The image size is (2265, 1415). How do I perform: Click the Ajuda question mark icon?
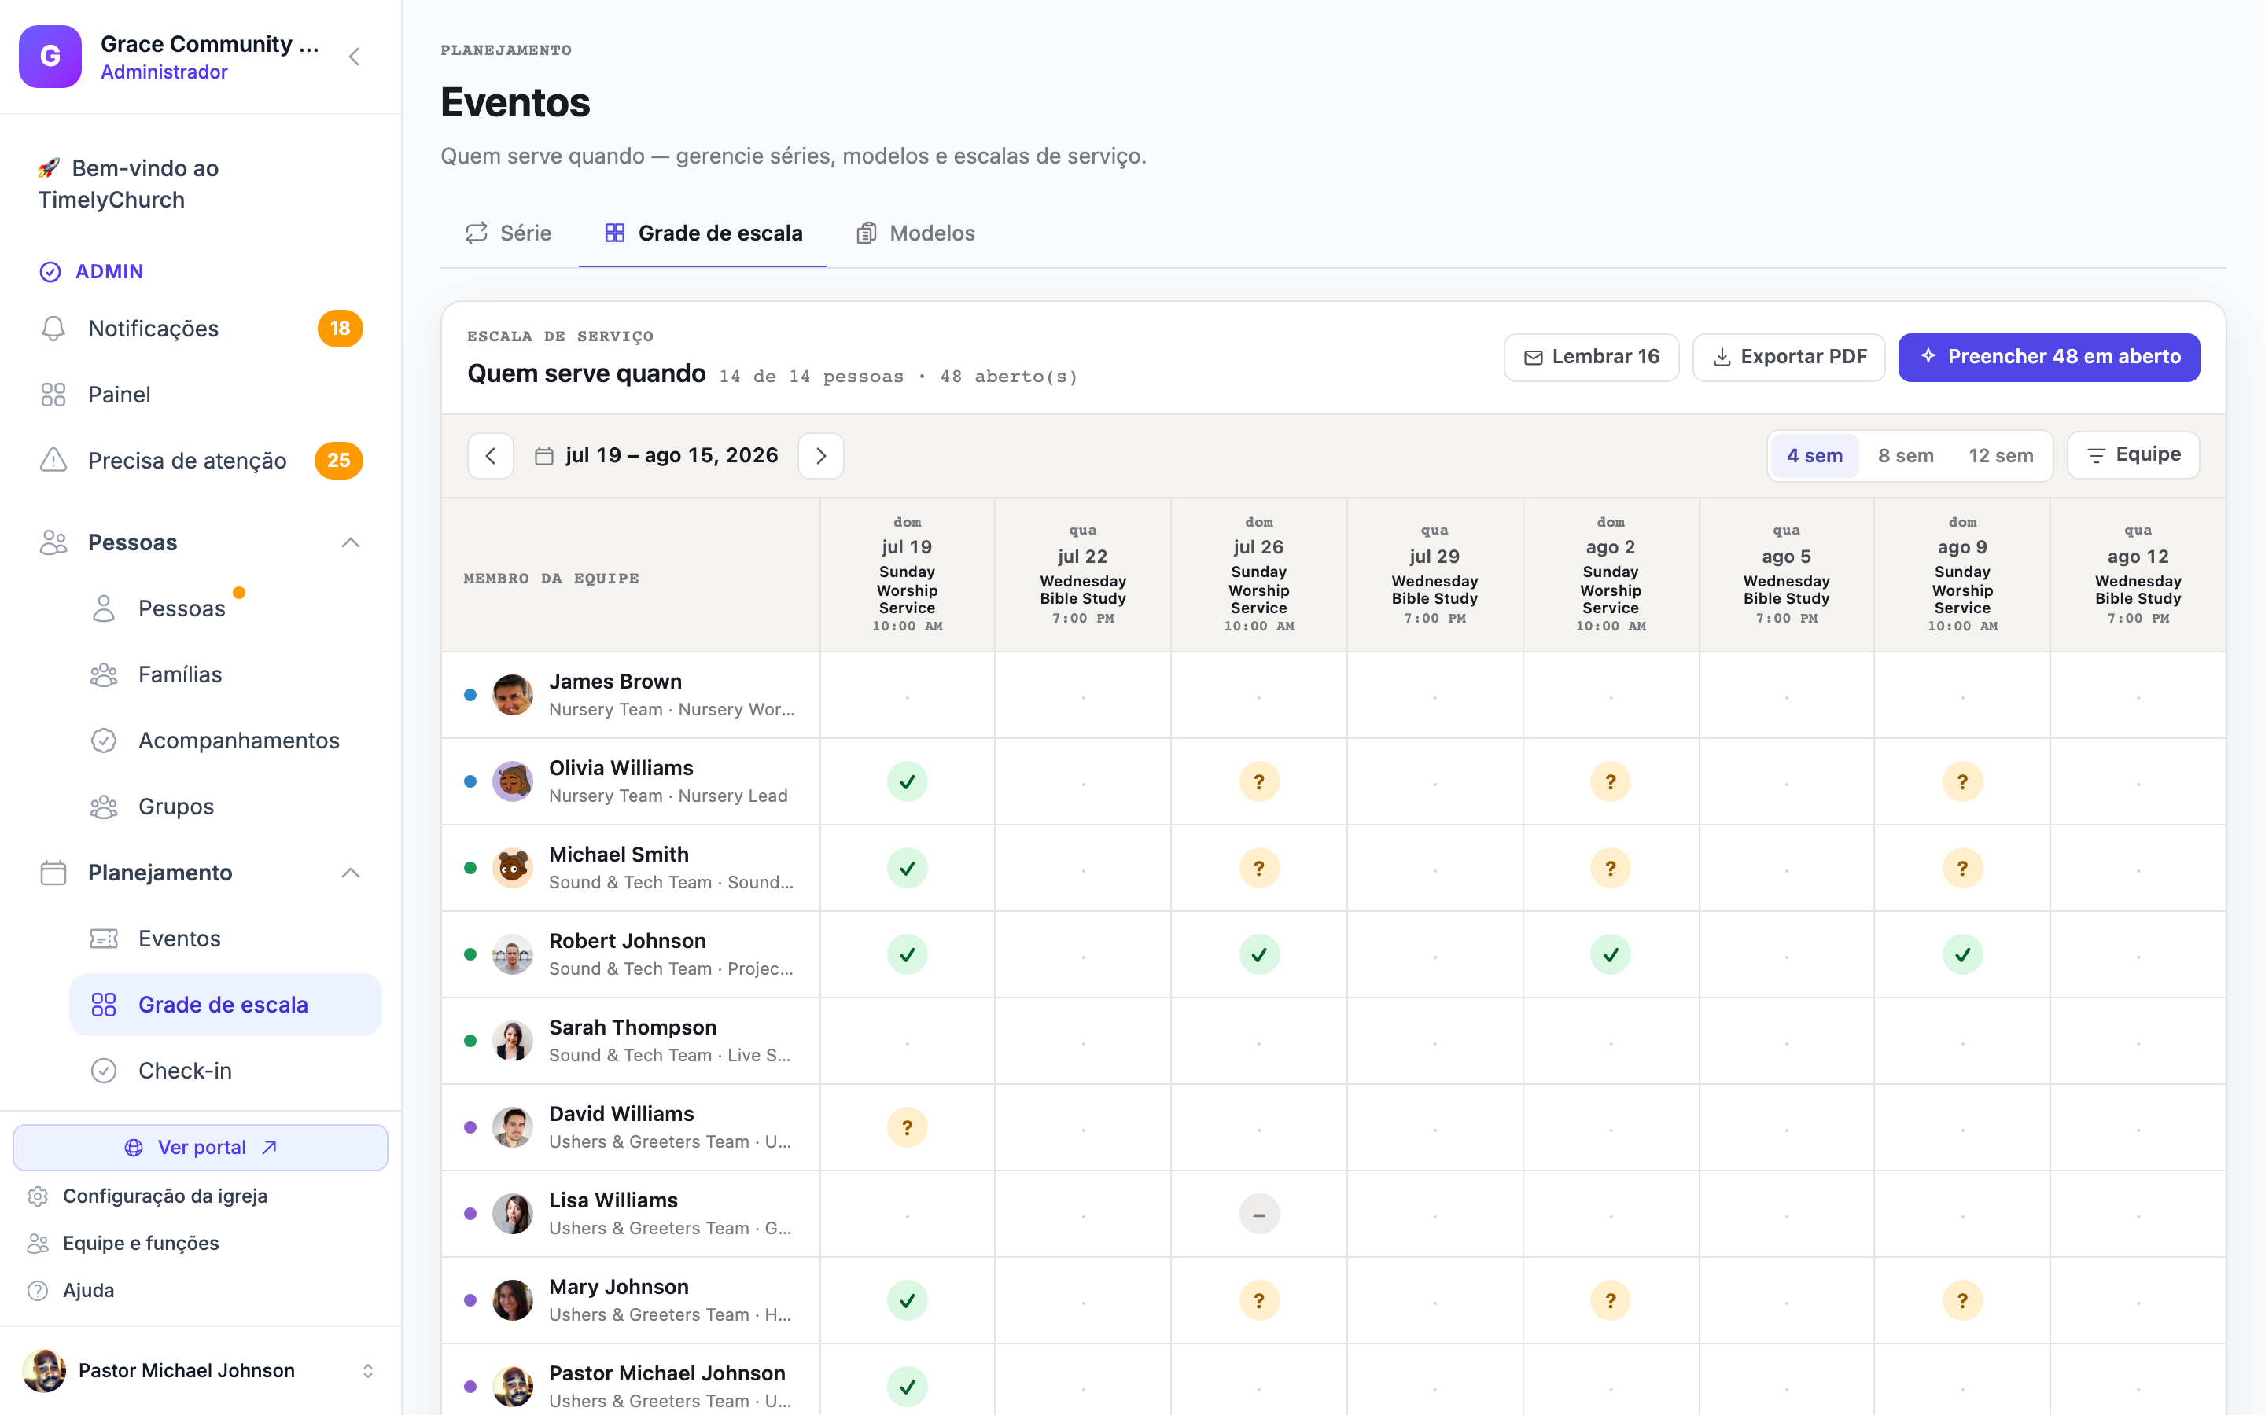click(x=38, y=1291)
